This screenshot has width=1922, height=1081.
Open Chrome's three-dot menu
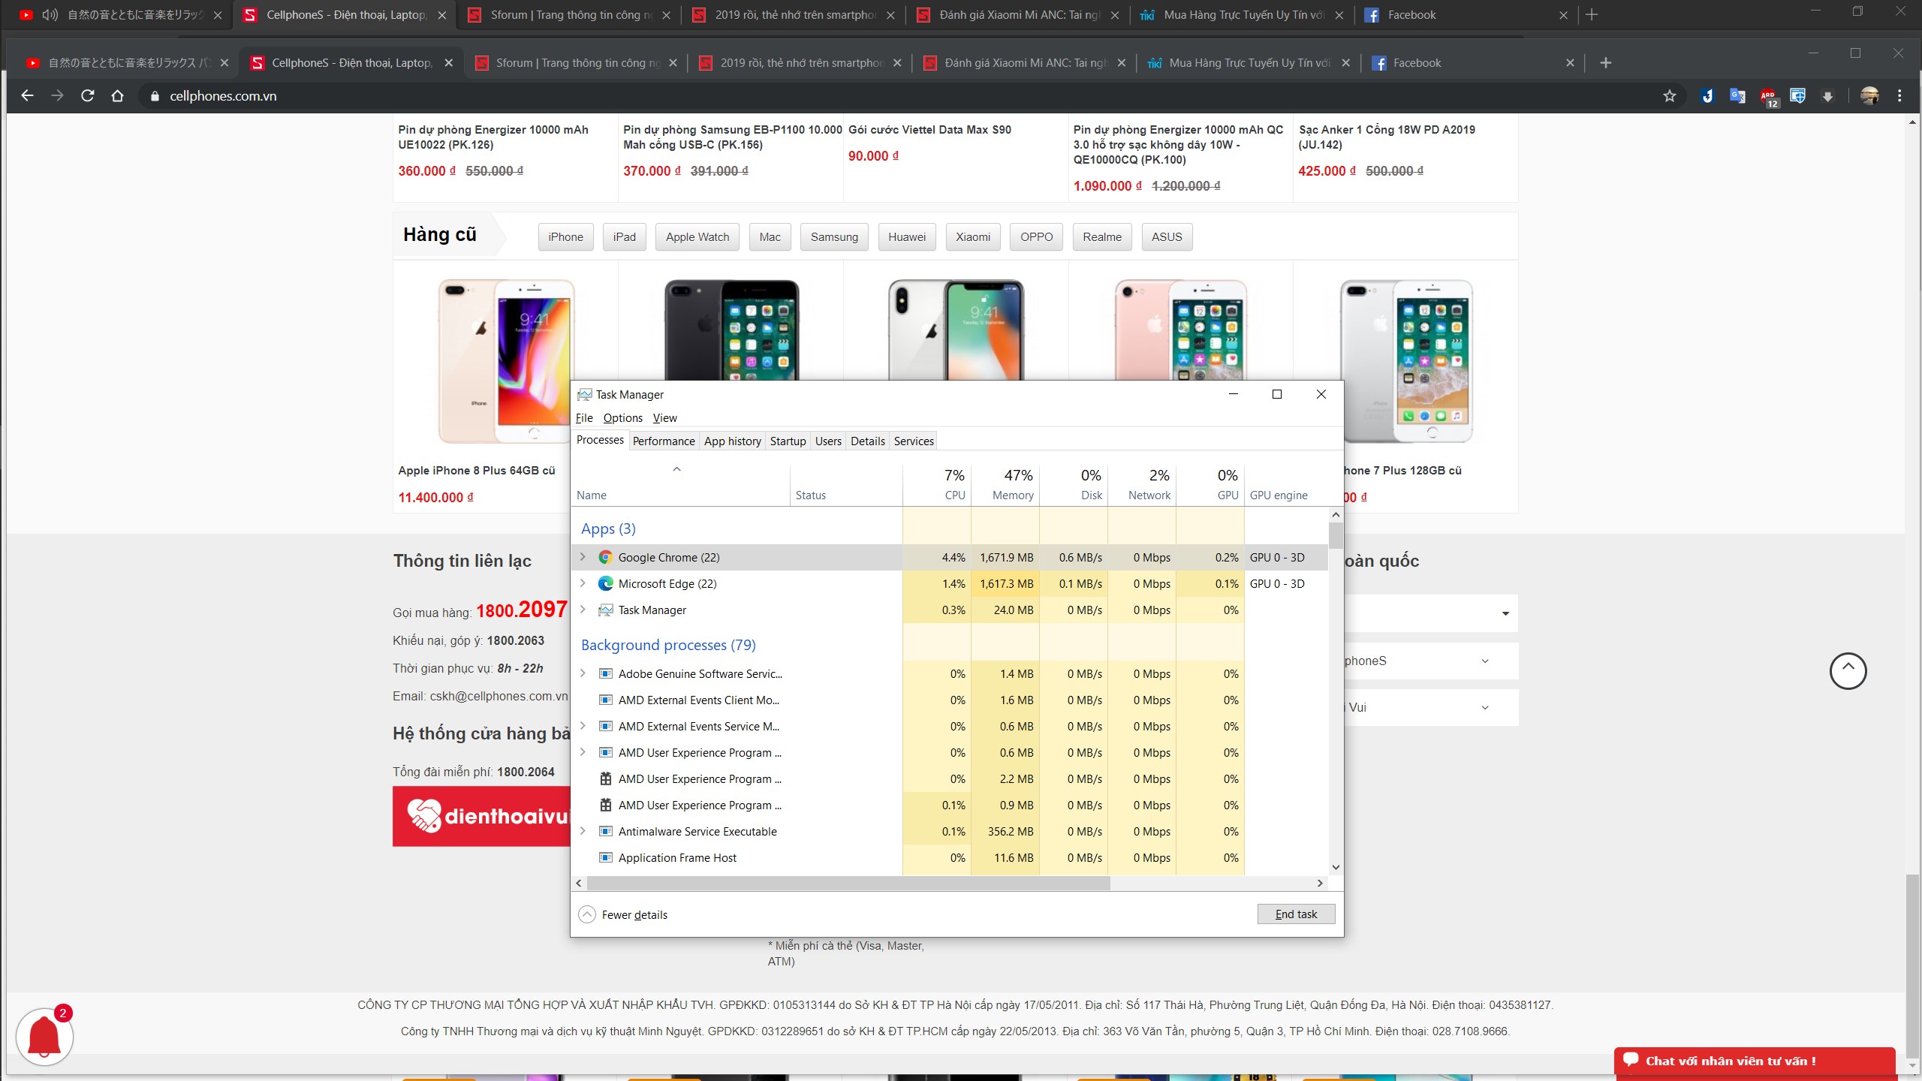point(1900,96)
